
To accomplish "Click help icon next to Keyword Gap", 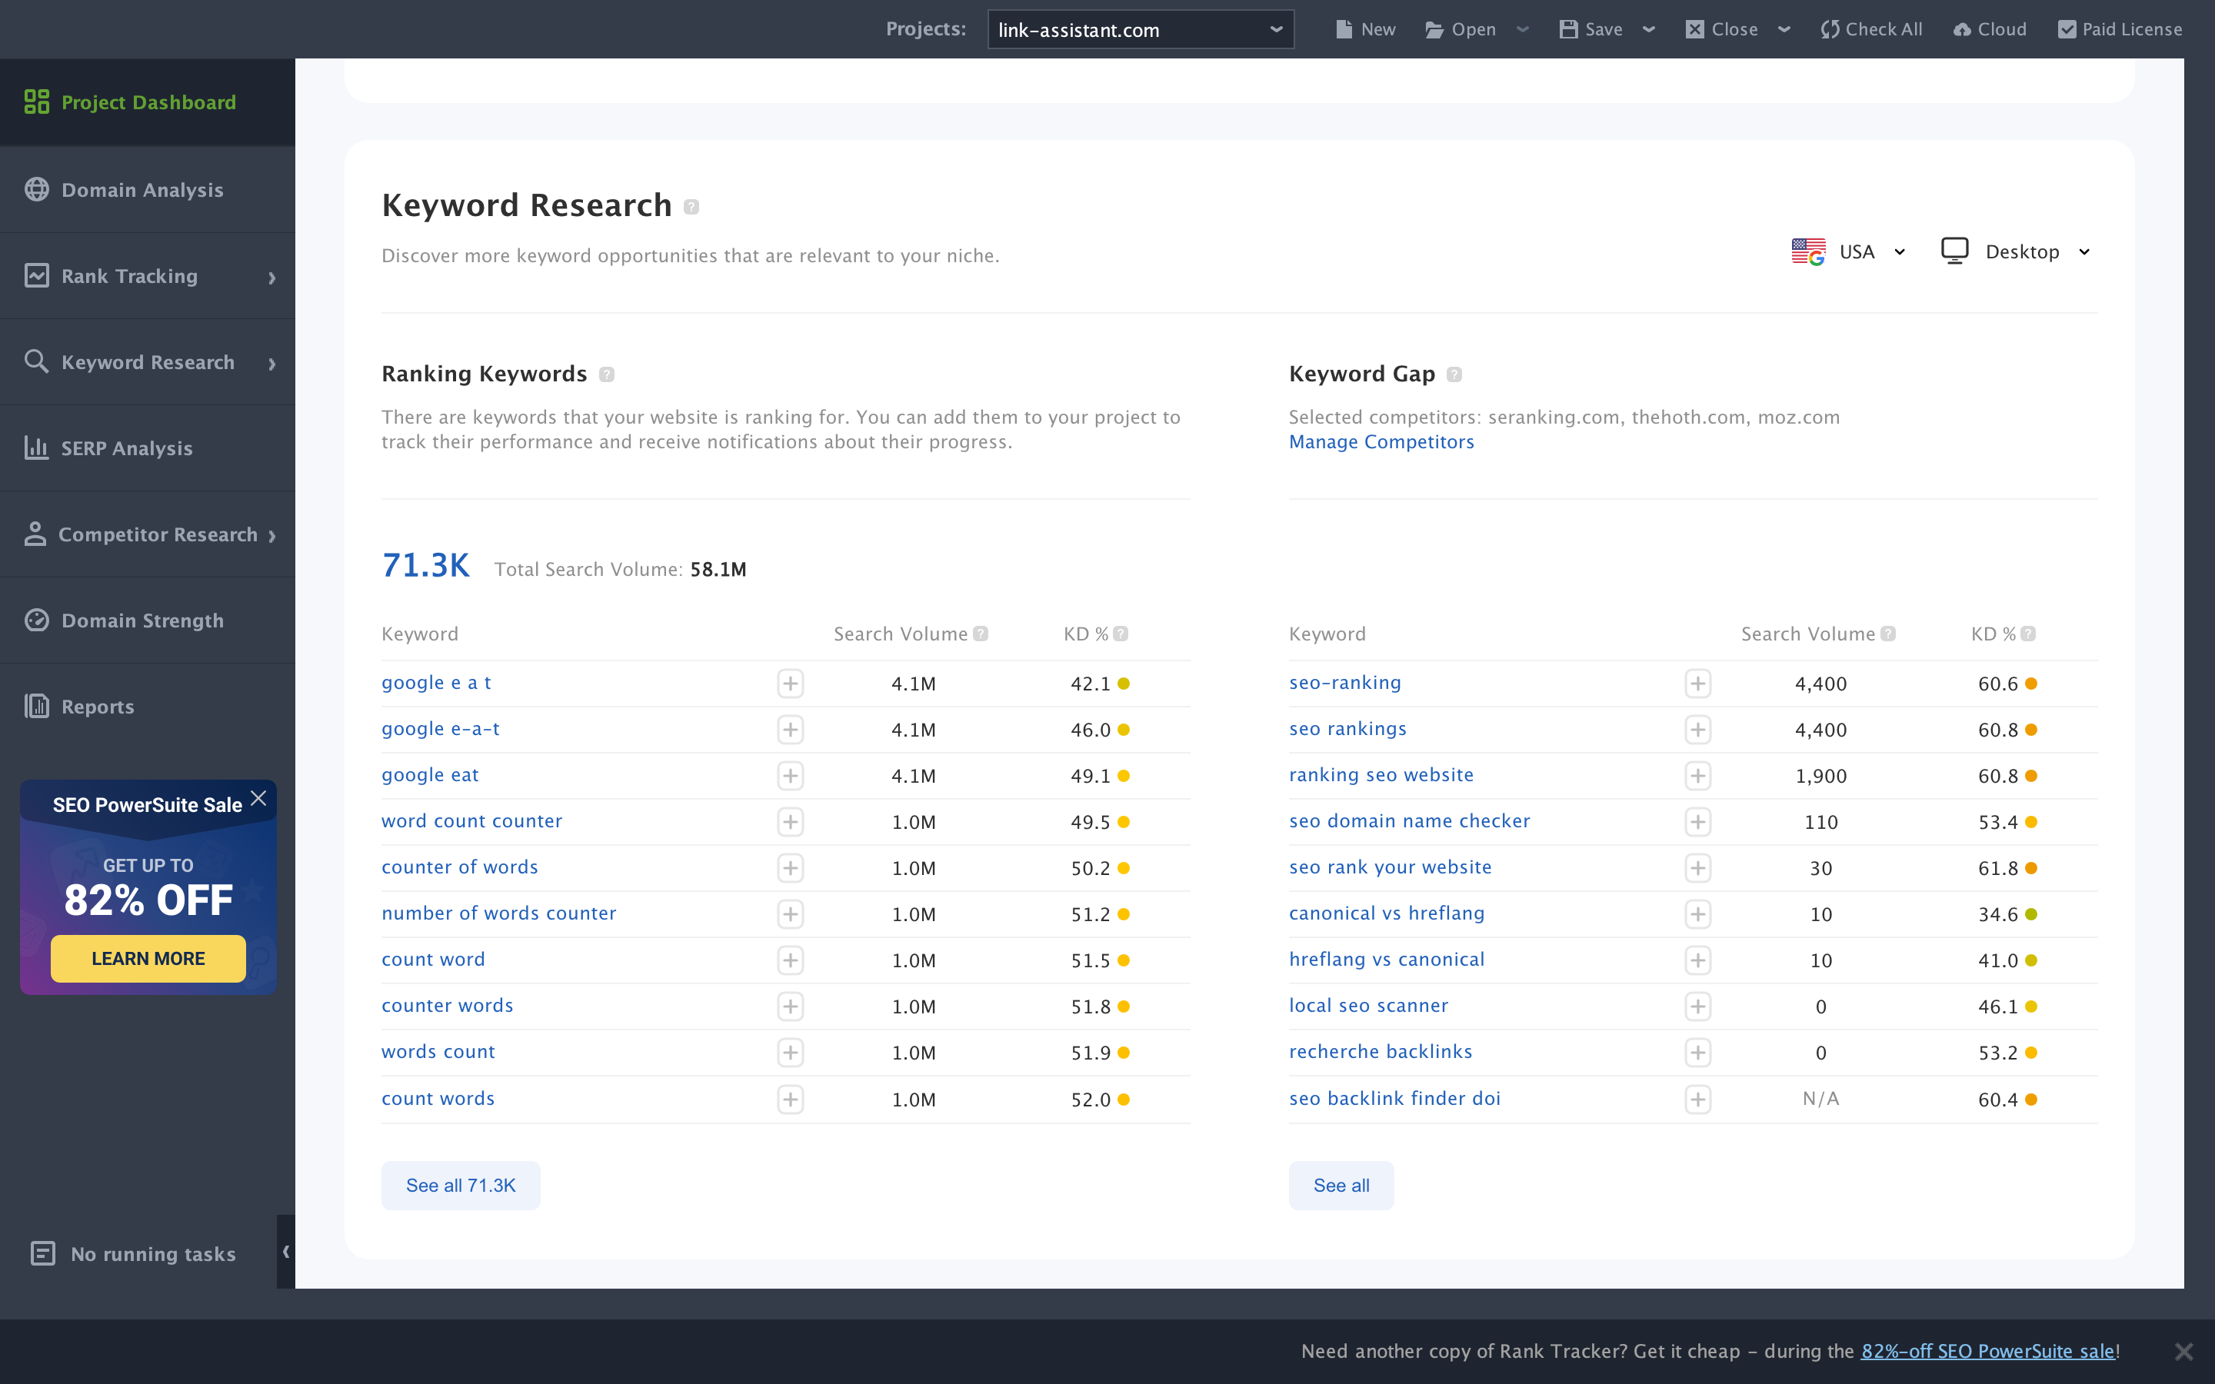I will click(1454, 374).
